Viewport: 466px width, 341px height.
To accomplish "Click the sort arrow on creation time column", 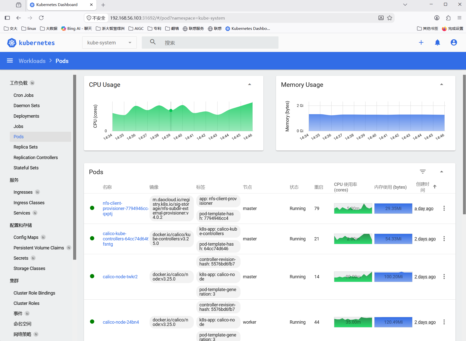I will [435, 187].
